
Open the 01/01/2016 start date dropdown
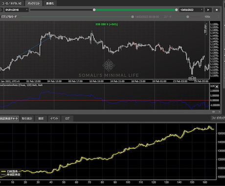[16, 10]
